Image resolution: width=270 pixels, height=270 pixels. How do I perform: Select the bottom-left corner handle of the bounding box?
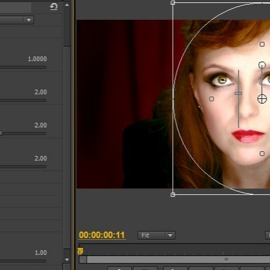tap(173, 194)
